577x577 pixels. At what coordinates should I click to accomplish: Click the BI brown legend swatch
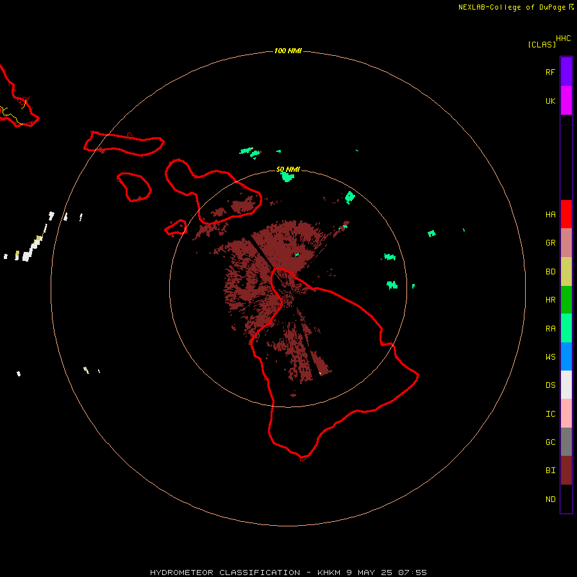click(566, 471)
